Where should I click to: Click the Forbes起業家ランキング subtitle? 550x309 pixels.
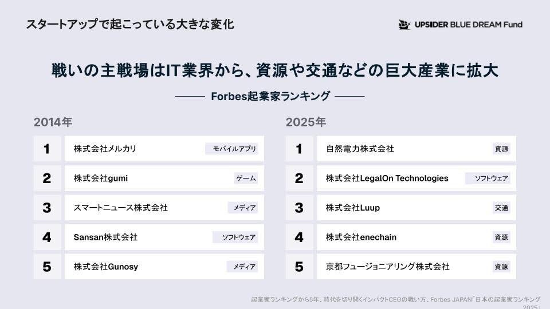tap(270, 96)
